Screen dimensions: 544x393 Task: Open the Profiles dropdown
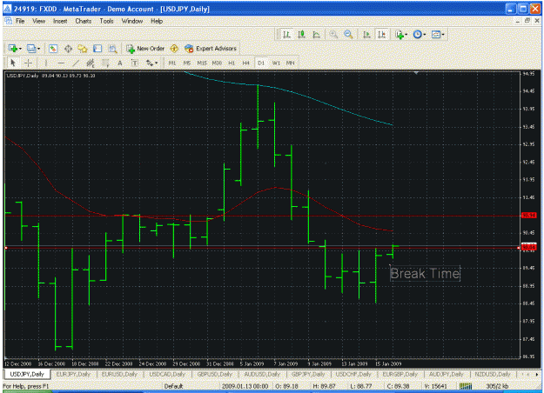33,49
